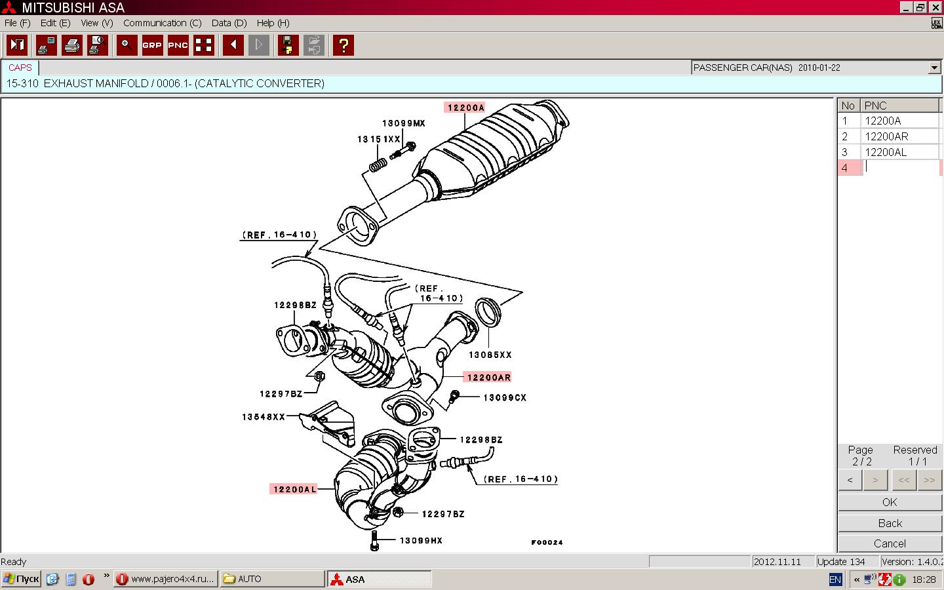
Task: Go to previous page with < button
Action: (850, 480)
